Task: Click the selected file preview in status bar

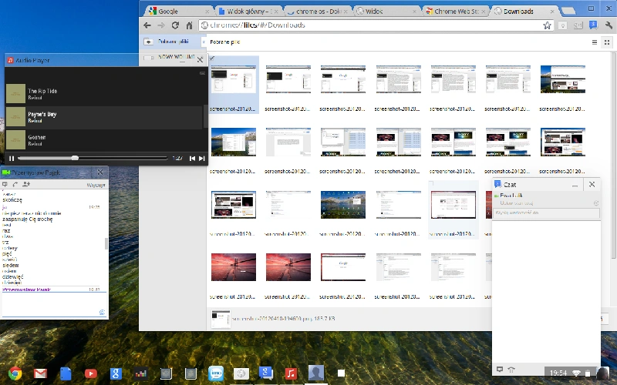Action: (221, 319)
